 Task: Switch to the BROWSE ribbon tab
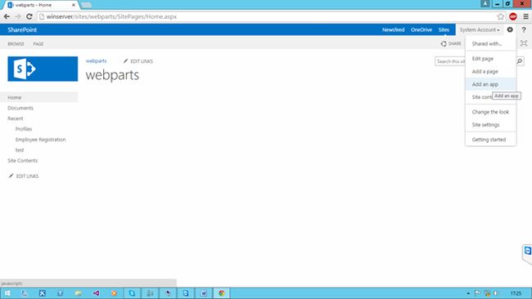point(16,44)
